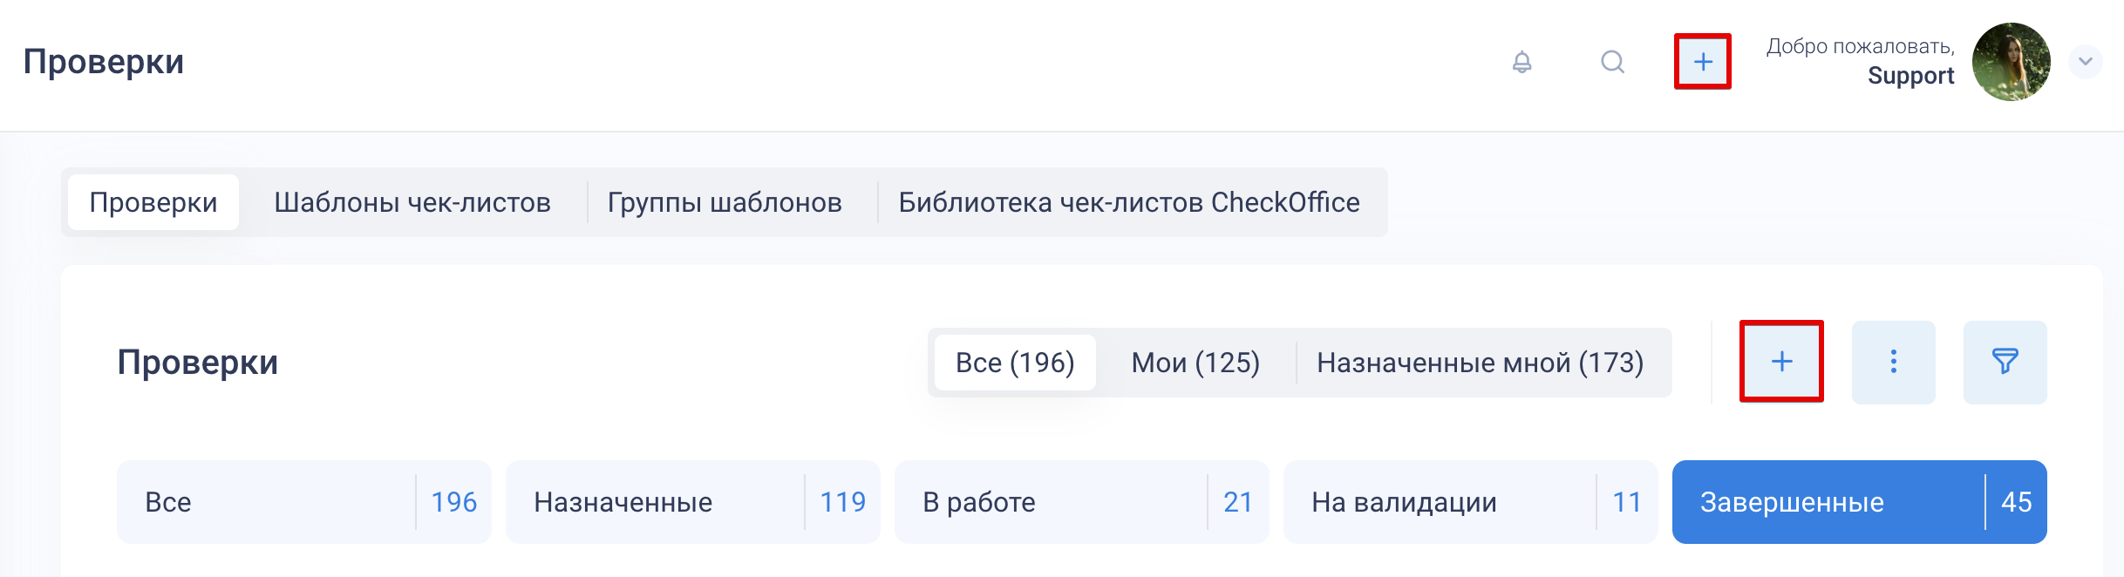Filter checks На валидации
Screen dimensions: 2124x577
(1470, 502)
